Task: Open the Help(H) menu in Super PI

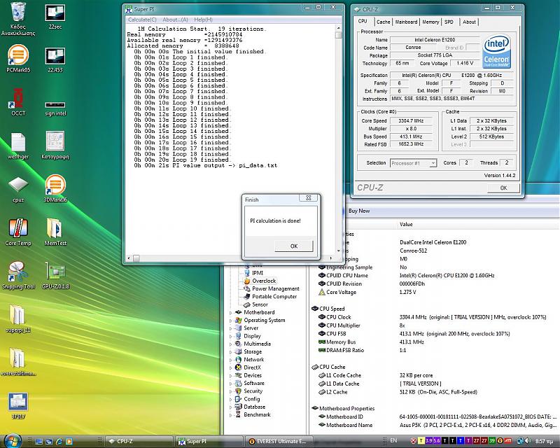Action: point(203,20)
